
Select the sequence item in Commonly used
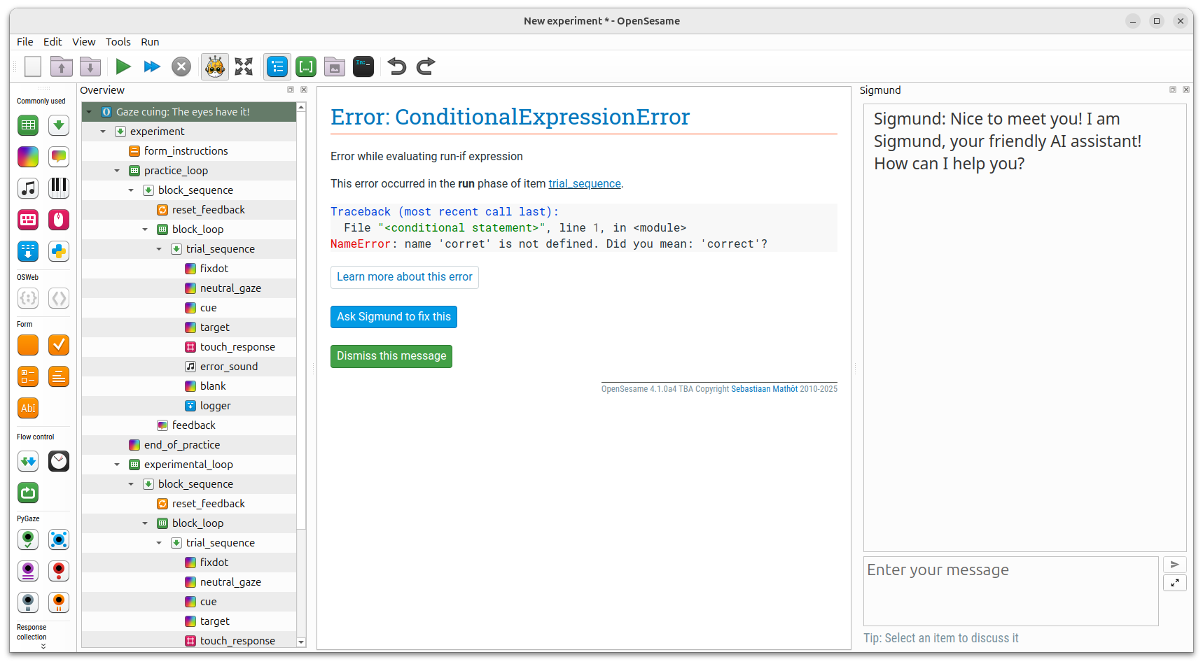point(59,125)
